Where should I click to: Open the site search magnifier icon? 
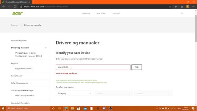click(x=182, y=13)
